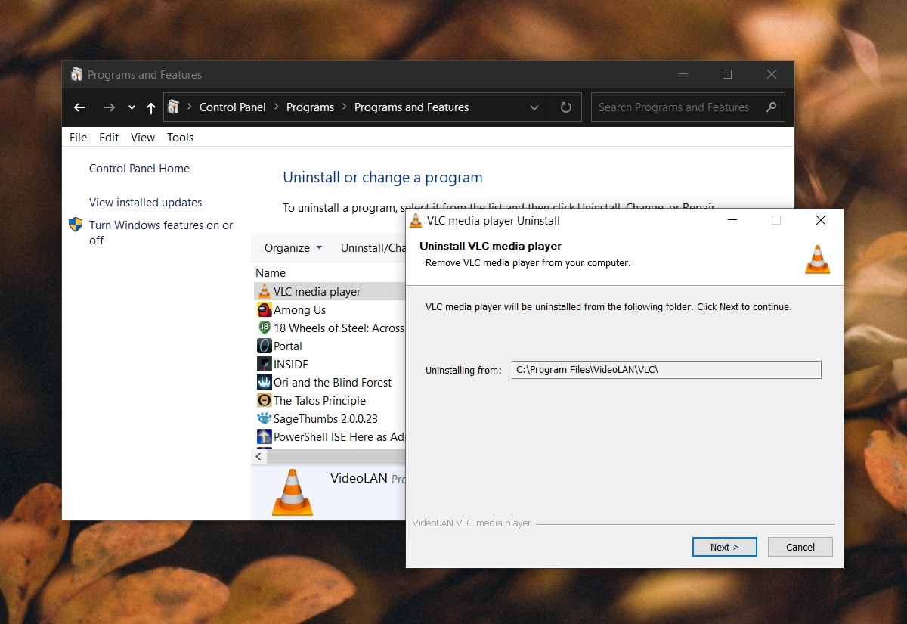The width and height of the screenshot is (907, 624).
Task: Maximize the Programs and Features window
Action: 727,74
